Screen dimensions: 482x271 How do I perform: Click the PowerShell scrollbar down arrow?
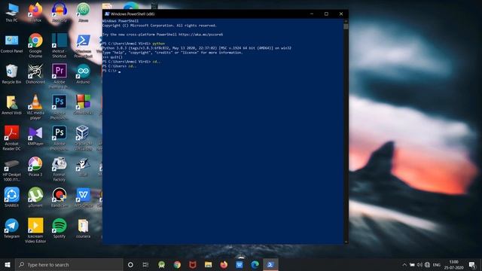(346, 242)
